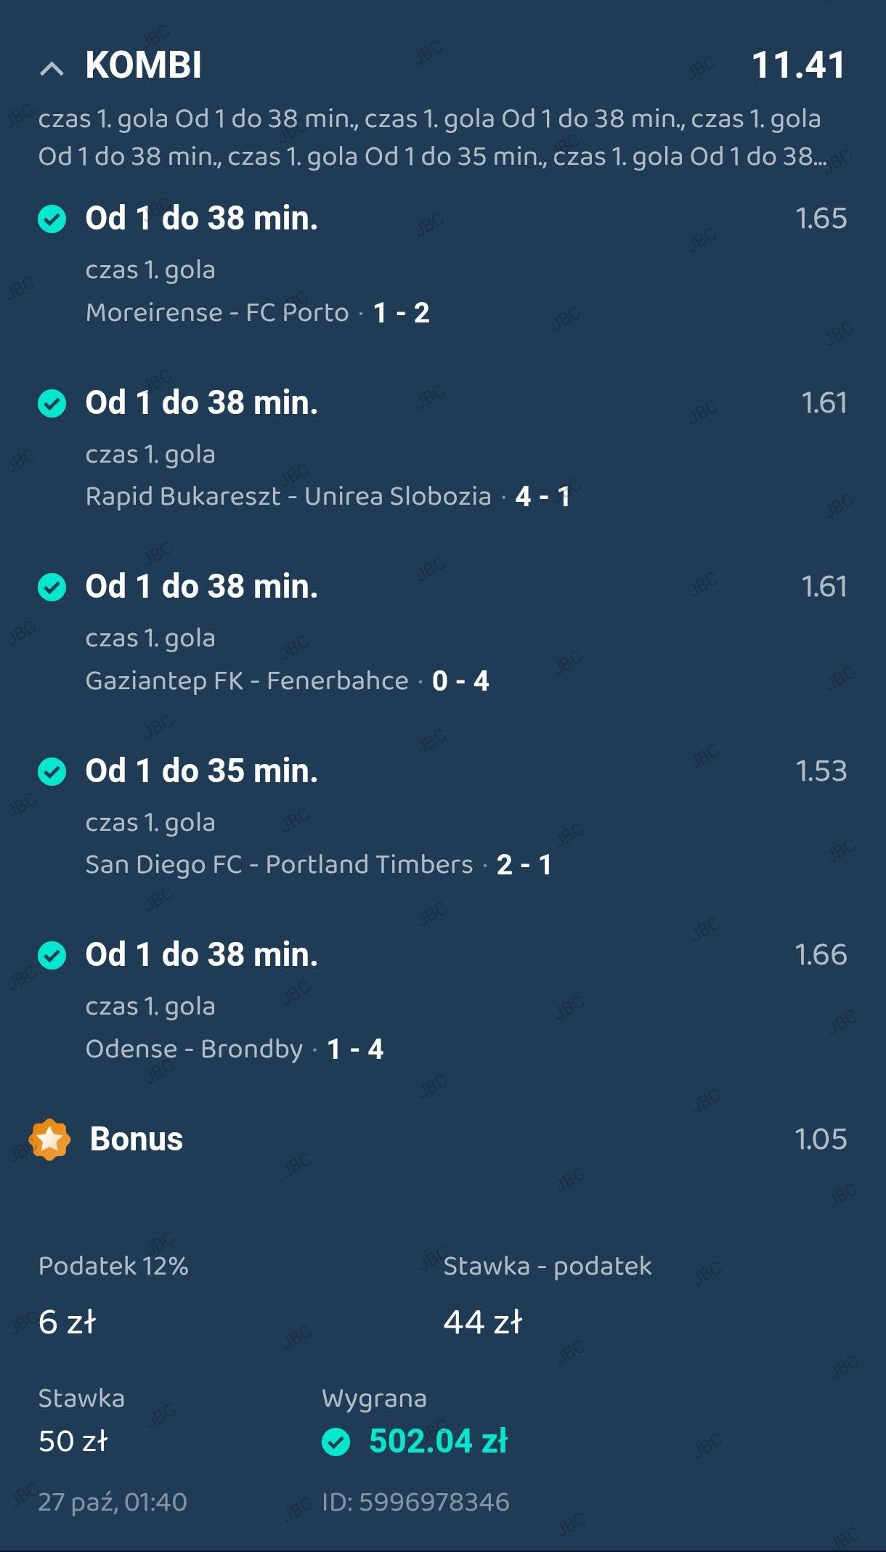Click green checkmark beside Moreirense - FC Porto
This screenshot has width=886, height=1552.
coord(52,219)
